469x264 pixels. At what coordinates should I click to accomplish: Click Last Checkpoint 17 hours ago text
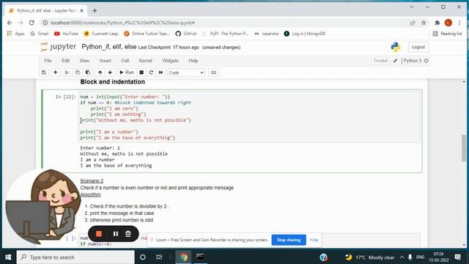pyautogui.click(x=169, y=47)
